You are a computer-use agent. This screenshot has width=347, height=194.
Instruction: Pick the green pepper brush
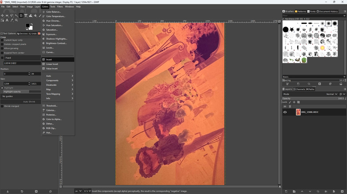click(x=304, y=60)
